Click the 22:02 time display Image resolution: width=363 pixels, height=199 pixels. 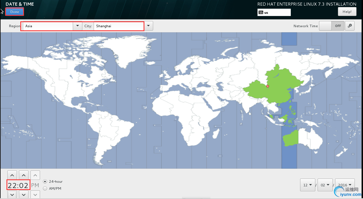[x=18, y=185]
